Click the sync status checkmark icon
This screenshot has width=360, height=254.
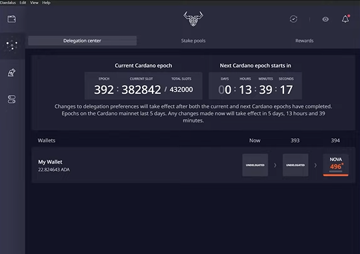coord(293,19)
